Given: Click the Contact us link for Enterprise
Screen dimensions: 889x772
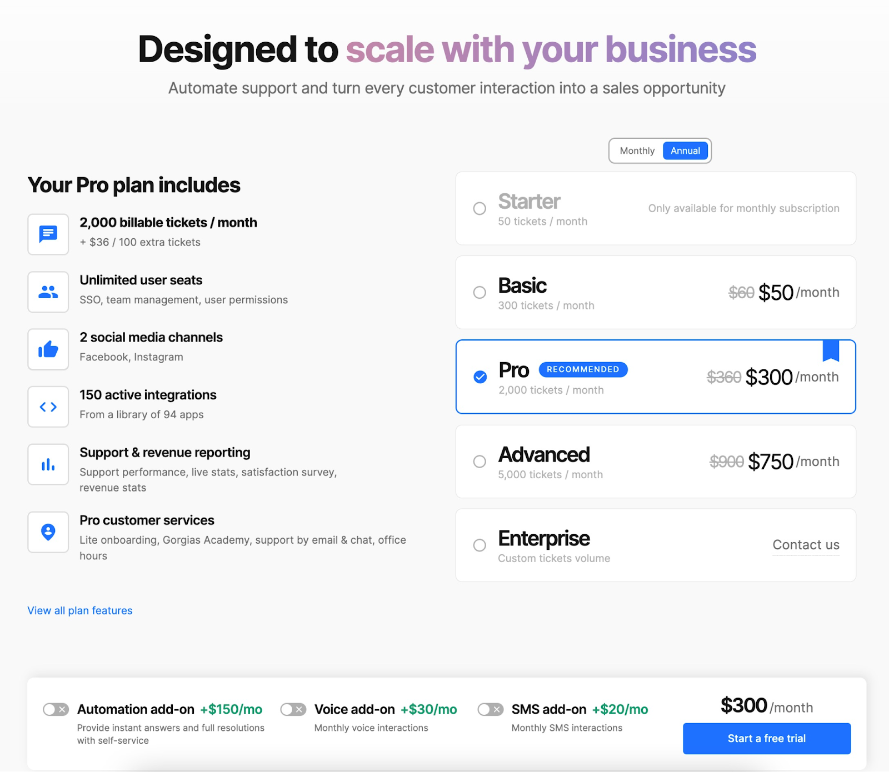Looking at the screenshot, I should (806, 545).
